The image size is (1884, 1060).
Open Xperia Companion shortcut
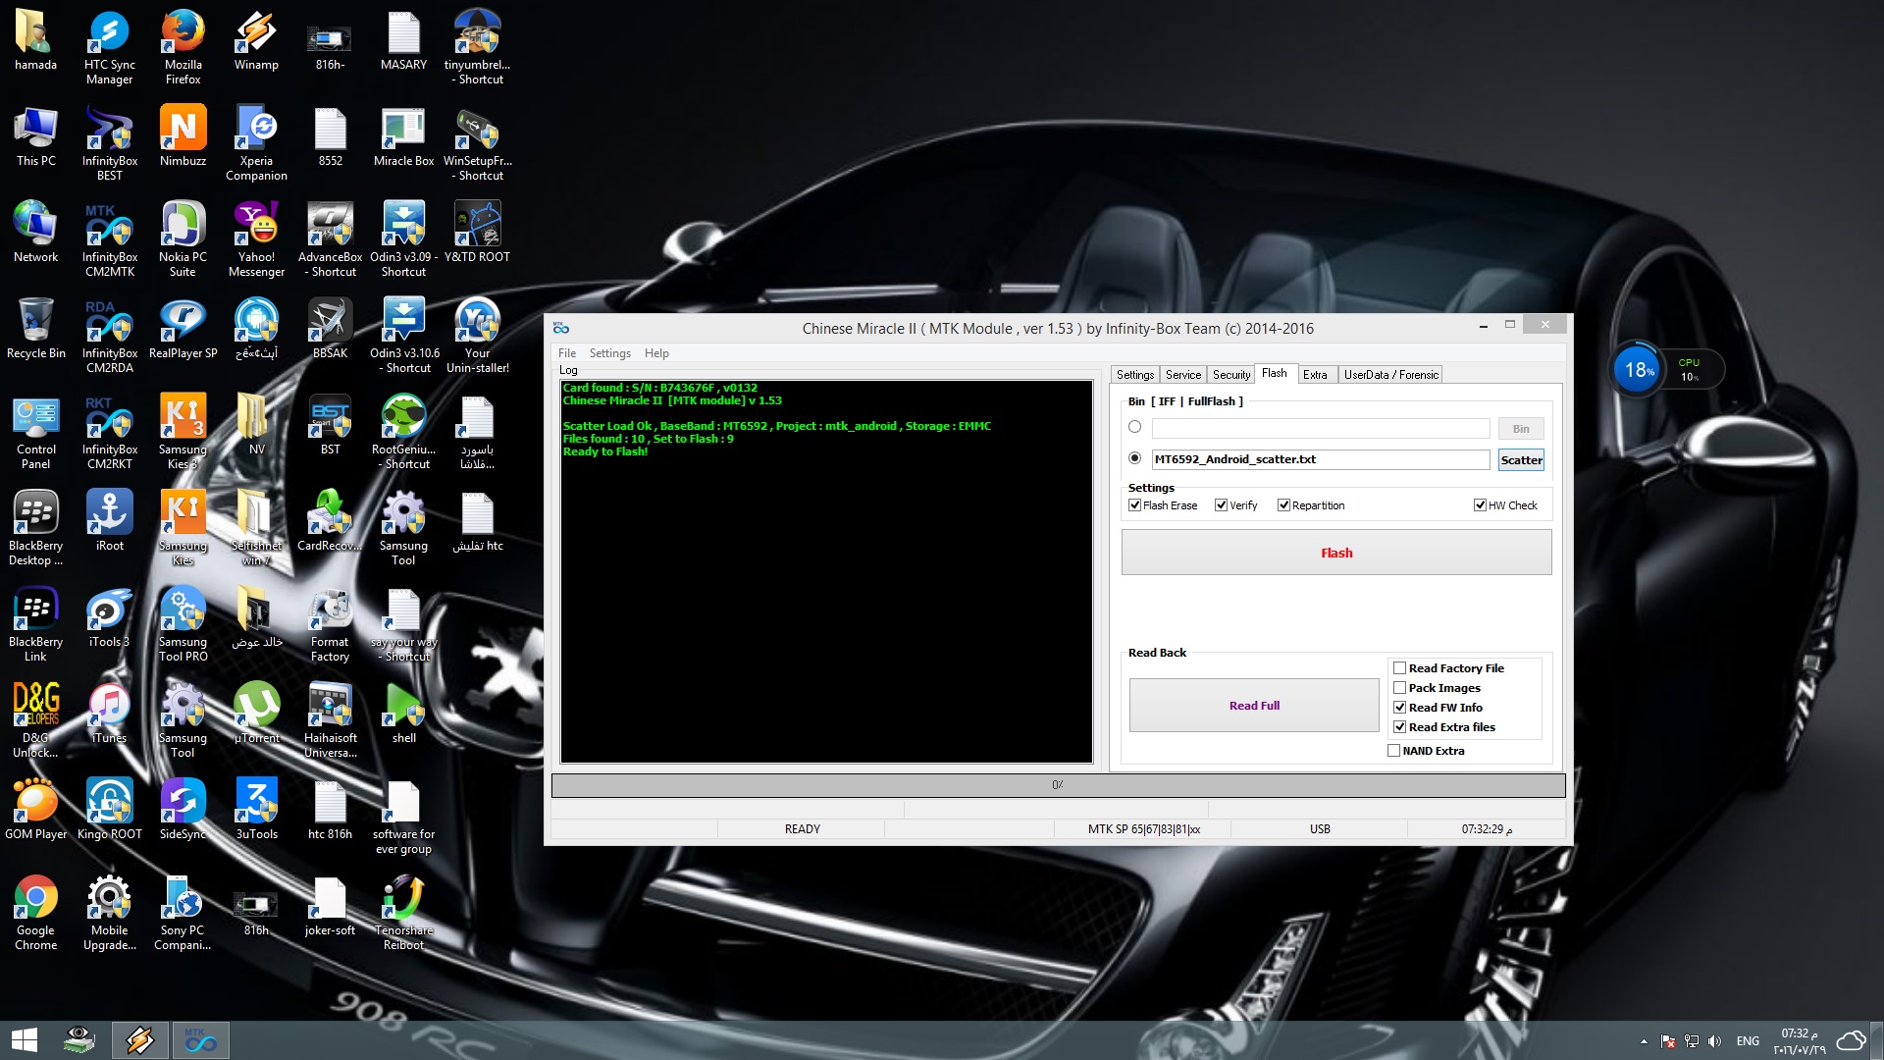click(256, 142)
